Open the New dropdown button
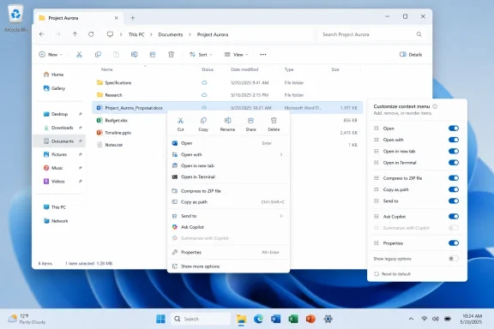This screenshot has width=494, height=329. (51, 55)
